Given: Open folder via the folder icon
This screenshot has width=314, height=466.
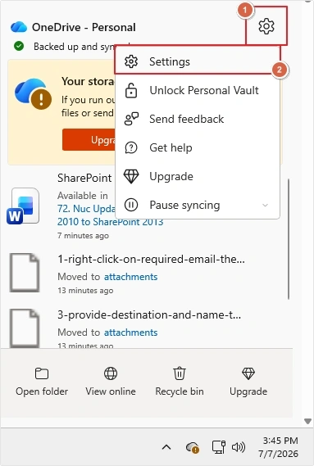Looking at the screenshot, I should (42, 373).
